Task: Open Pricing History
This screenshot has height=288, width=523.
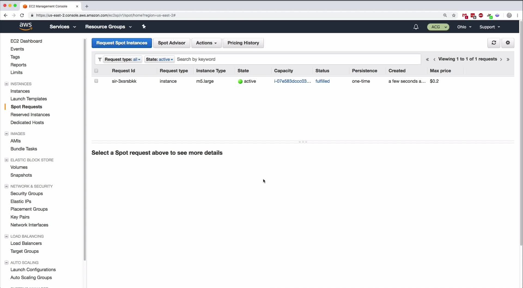Action: click(243, 43)
